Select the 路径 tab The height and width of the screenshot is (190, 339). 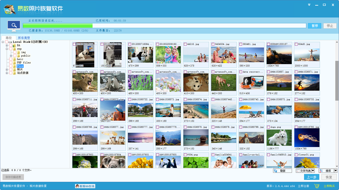click(x=9, y=38)
